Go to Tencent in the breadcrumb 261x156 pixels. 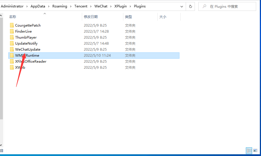coord(81,6)
